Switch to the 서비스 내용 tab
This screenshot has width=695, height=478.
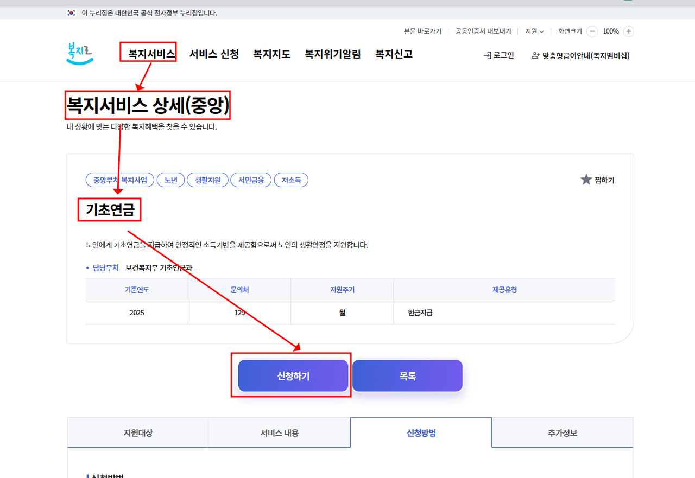[x=280, y=433]
